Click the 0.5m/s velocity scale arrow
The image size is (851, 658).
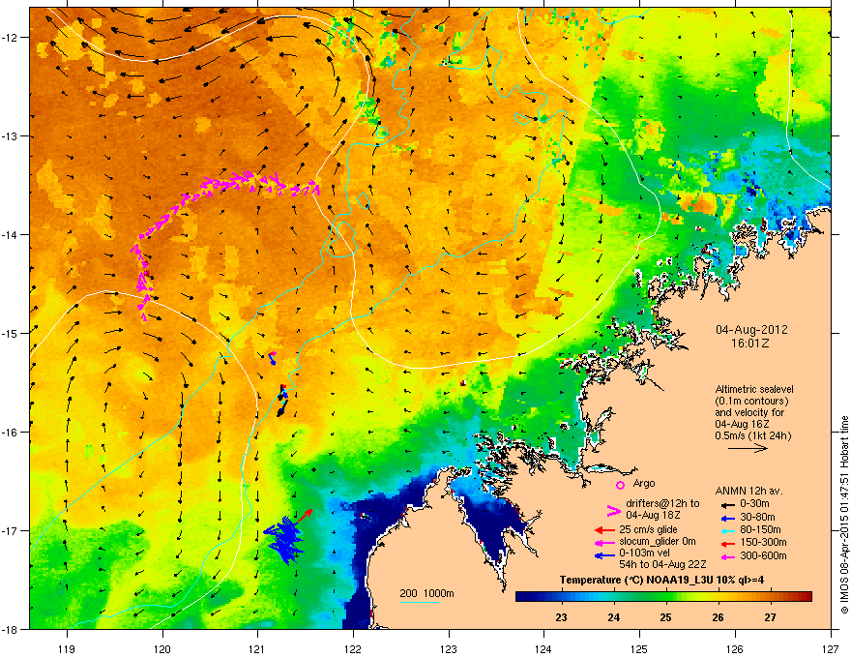pyautogui.click(x=748, y=448)
